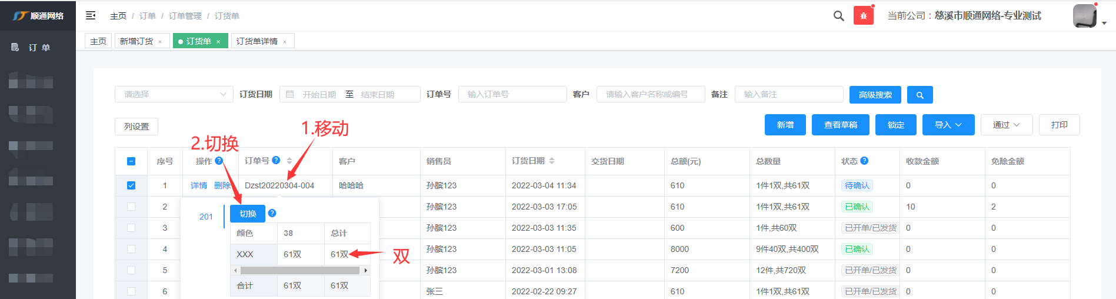The width and height of the screenshot is (1116, 299).
Task: Close the 新增订货 tab
Action: [x=160, y=42]
